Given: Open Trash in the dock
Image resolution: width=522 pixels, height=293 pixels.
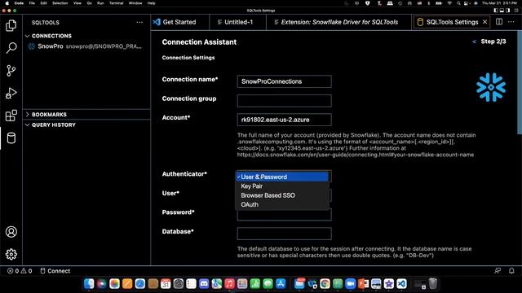Looking at the screenshot, I should pyautogui.click(x=432, y=283).
